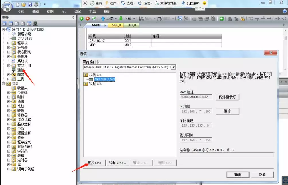Image resolution: width=288 pixels, height=185 pixels.
Task: Open the dropdown arrow next to 下载
Action: point(134,19)
